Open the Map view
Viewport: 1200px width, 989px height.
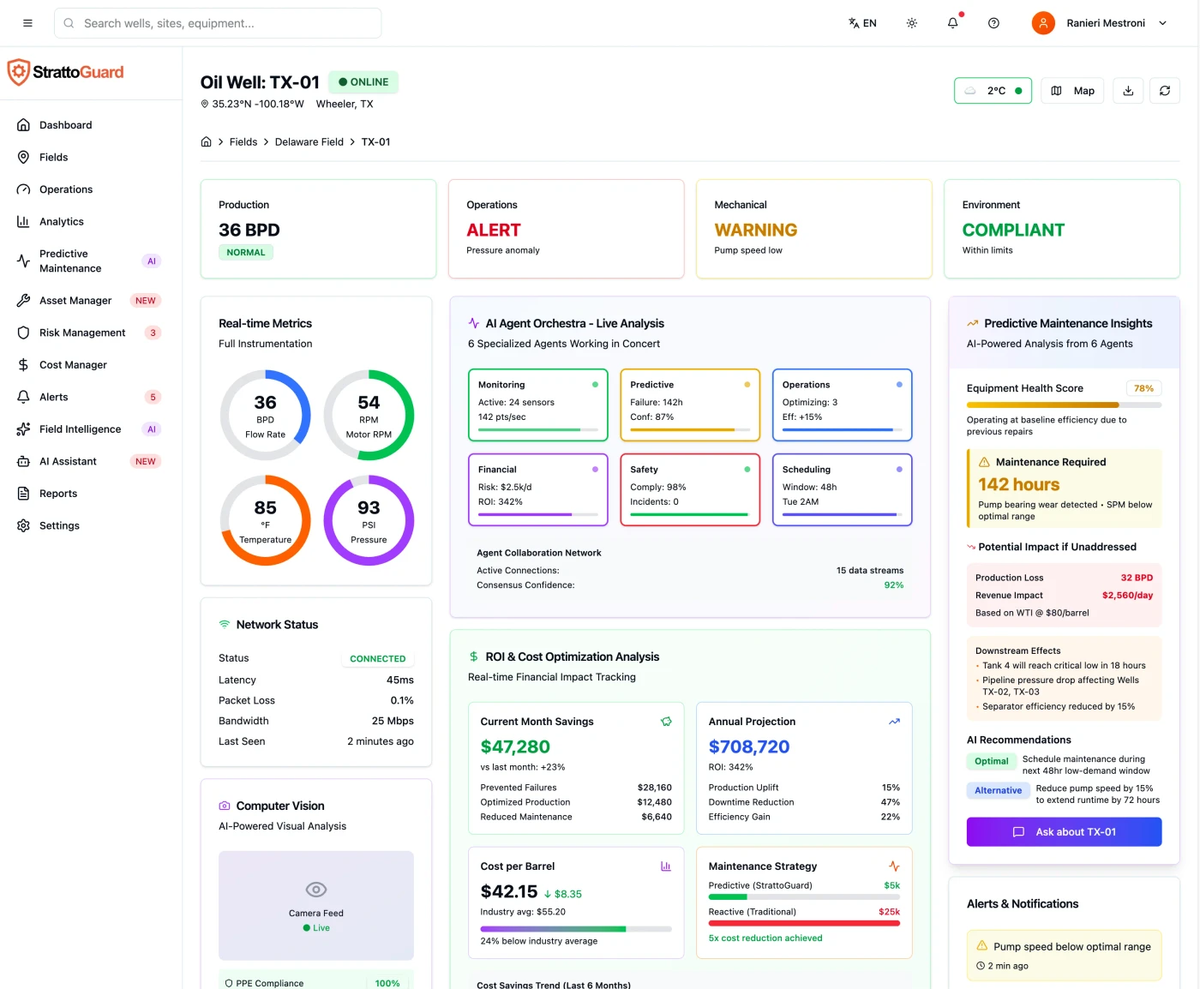coord(1072,90)
